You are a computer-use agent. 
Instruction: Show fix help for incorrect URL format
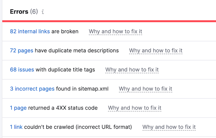pos(169,127)
